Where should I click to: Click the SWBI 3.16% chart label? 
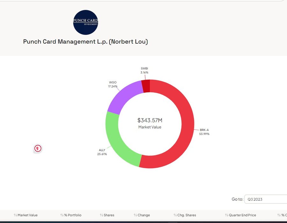(x=144, y=70)
